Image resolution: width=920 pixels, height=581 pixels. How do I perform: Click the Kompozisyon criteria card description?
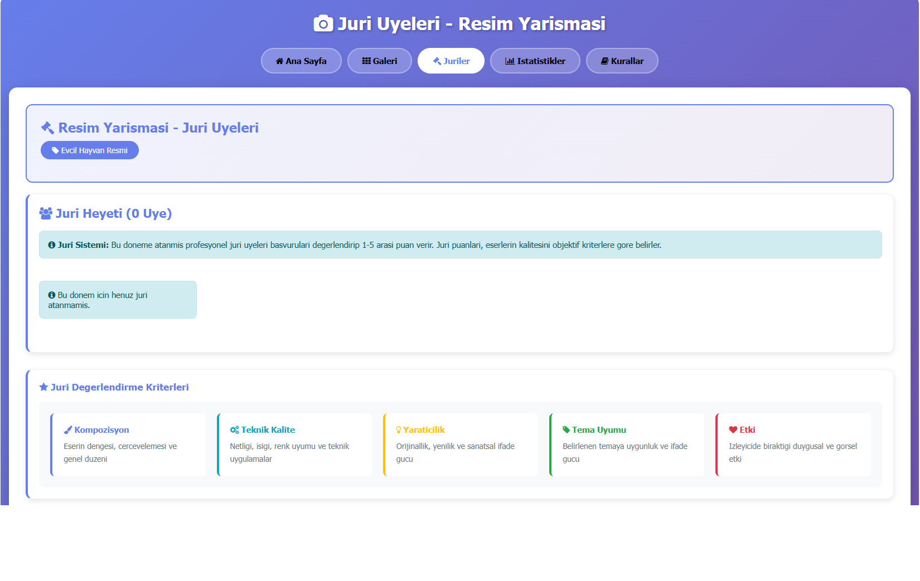(120, 452)
